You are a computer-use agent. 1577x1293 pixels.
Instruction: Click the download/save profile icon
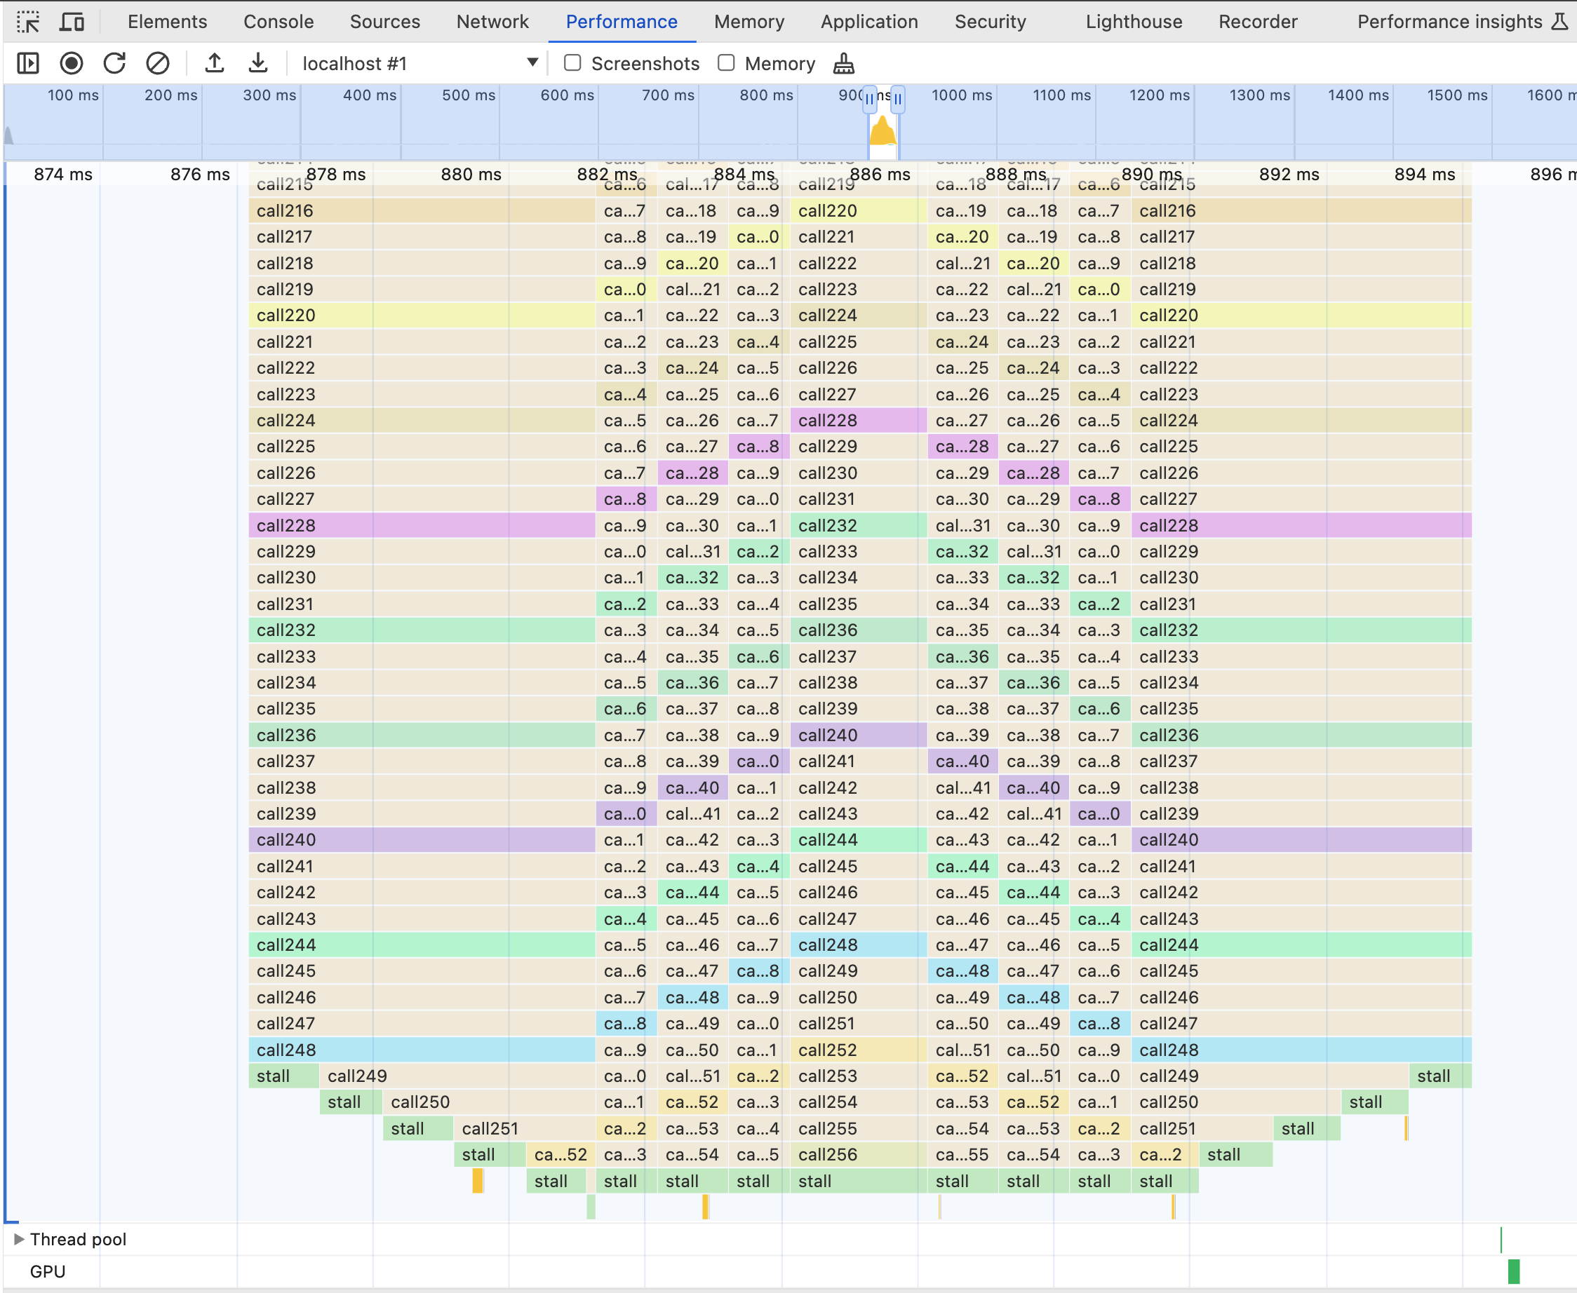click(x=258, y=63)
